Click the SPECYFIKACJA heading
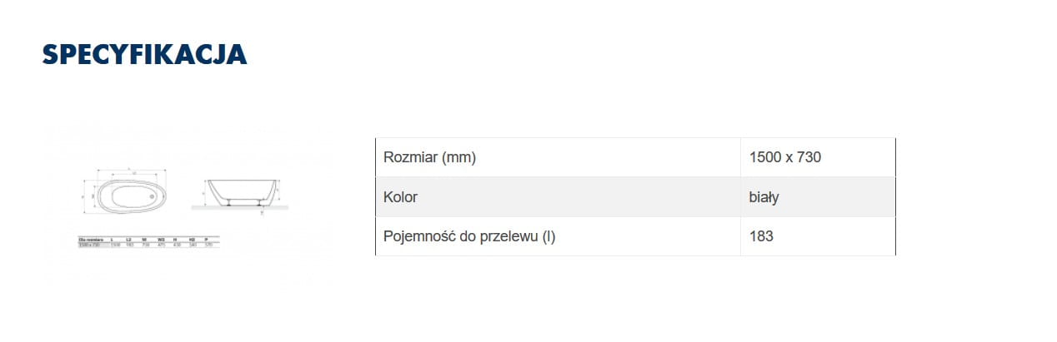 (x=144, y=54)
